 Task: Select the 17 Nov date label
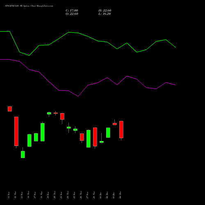tap(35, 195)
